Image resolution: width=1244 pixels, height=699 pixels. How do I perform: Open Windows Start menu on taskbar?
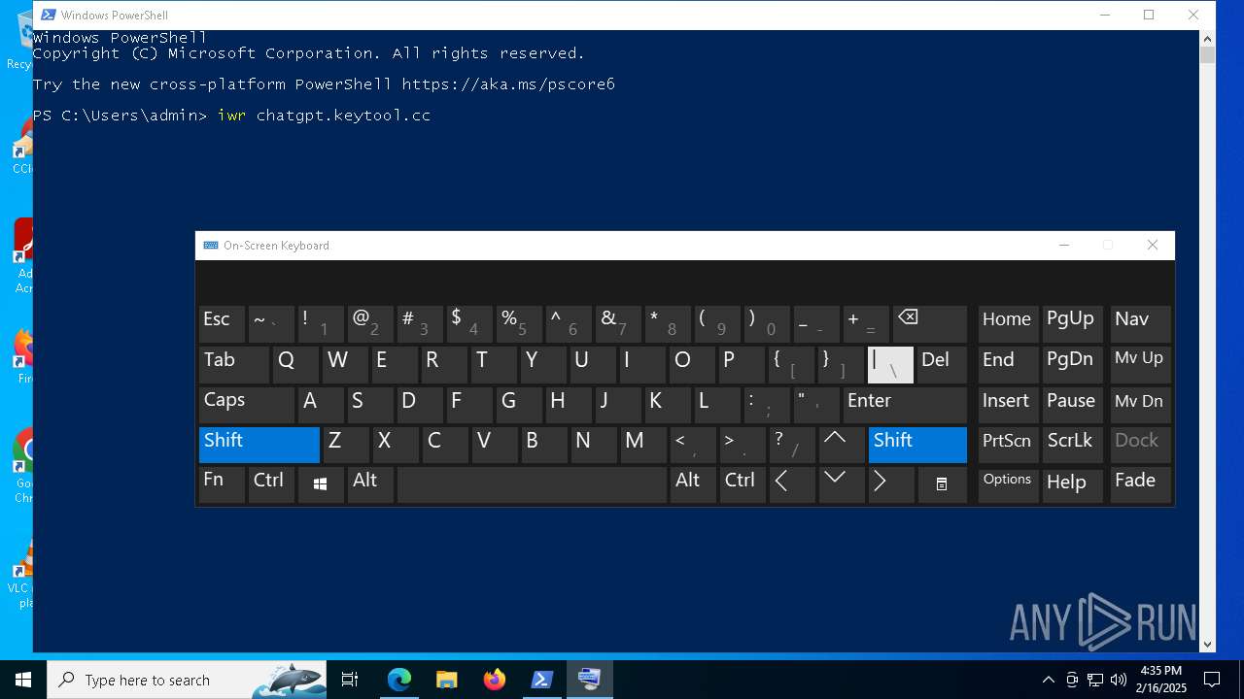(x=23, y=680)
